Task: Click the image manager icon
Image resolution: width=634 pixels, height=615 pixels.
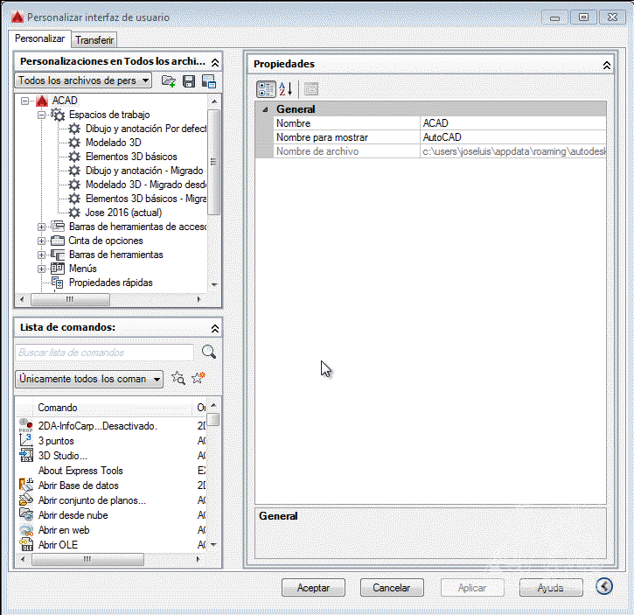Action: [x=209, y=81]
